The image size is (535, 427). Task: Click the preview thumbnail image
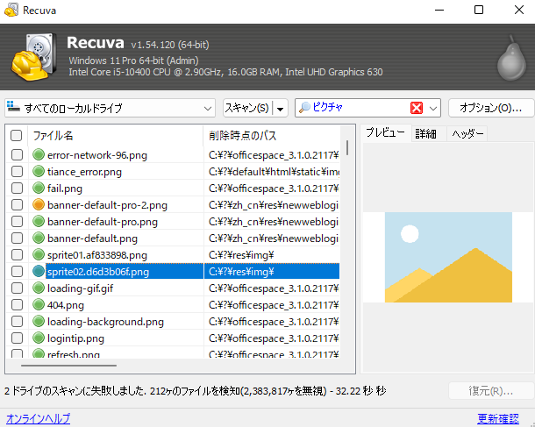coord(447,257)
